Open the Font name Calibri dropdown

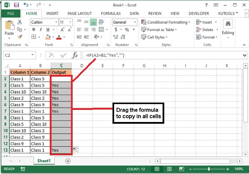(56, 22)
